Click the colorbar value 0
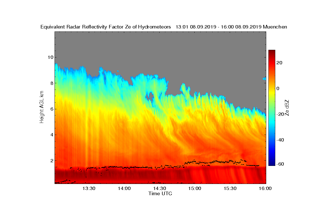This screenshot has height=219, width=329. click(x=278, y=88)
